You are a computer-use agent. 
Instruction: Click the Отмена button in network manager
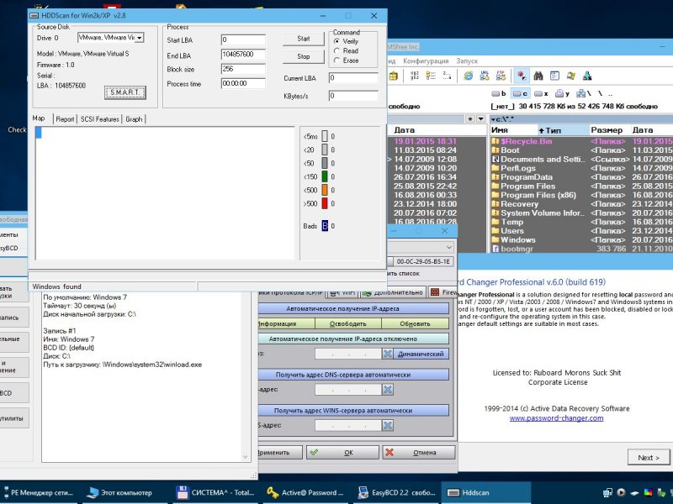pos(418,452)
